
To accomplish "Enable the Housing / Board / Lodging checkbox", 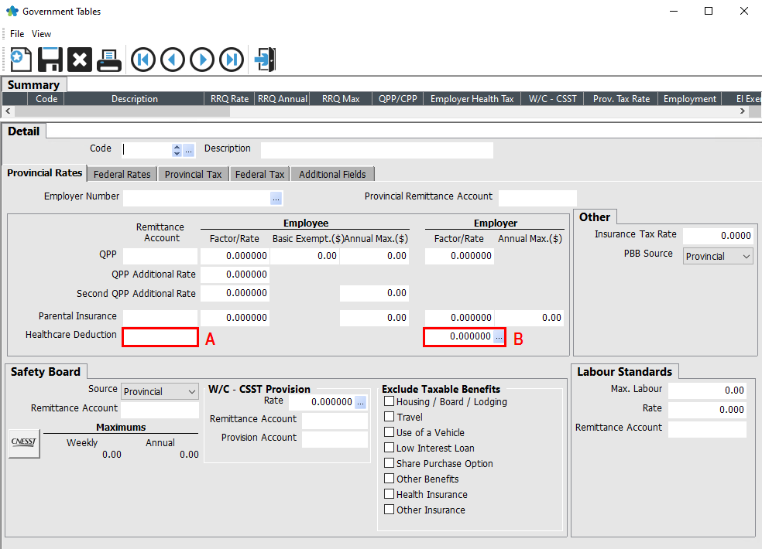I will (390, 402).
